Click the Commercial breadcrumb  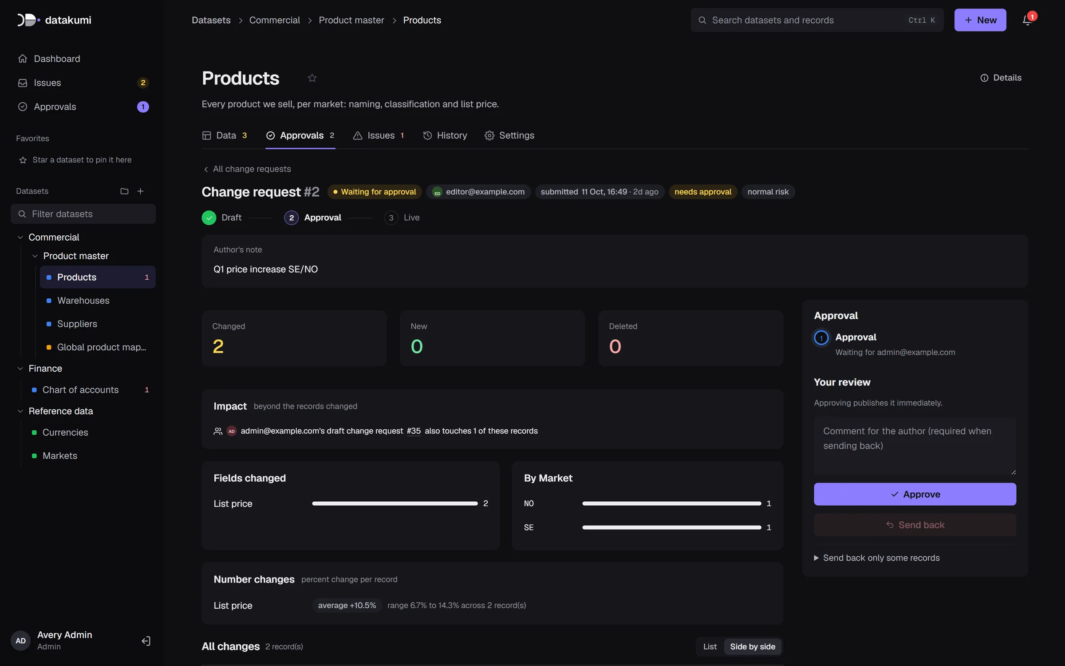275,20
